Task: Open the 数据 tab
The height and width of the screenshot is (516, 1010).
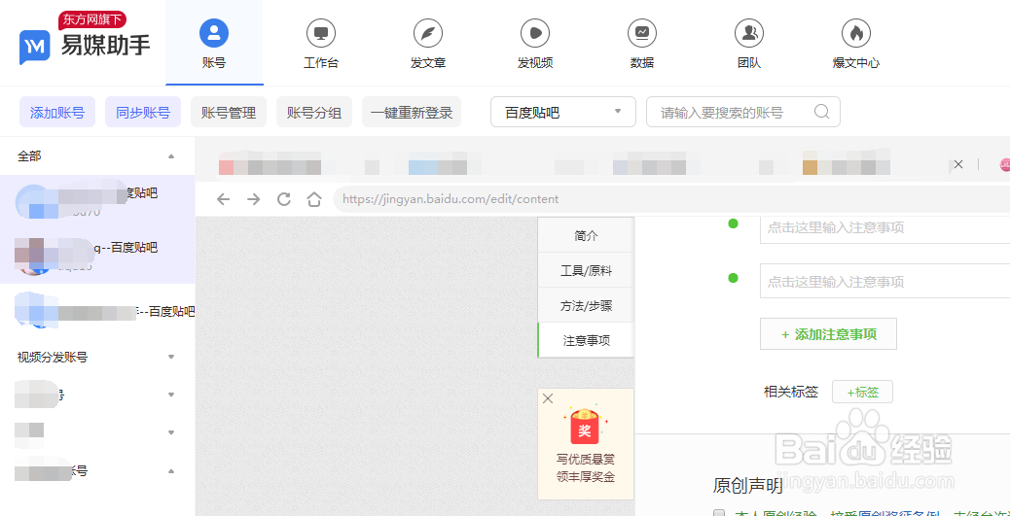Action: click(642, 43)
